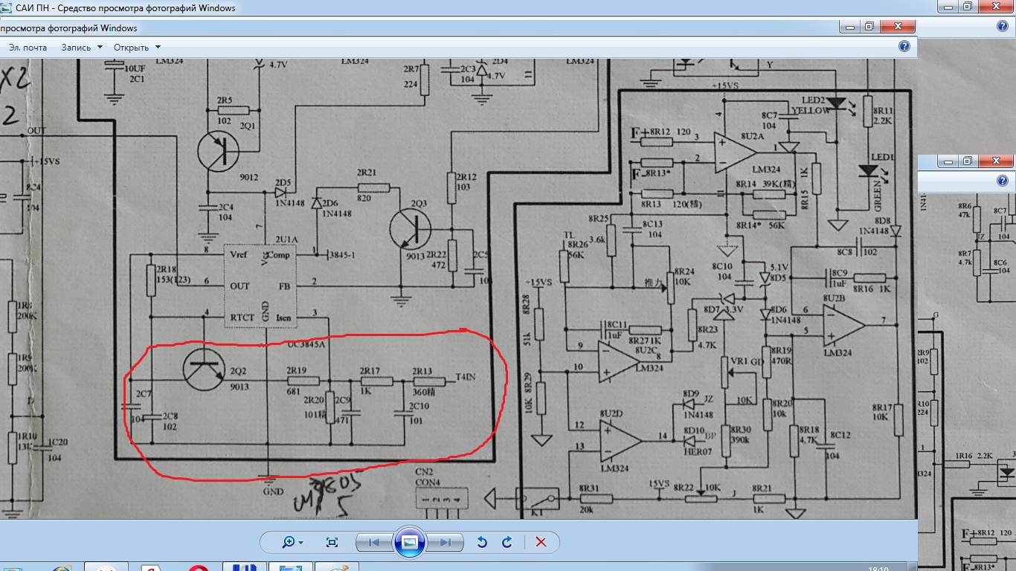Open Help icon in front viewer toolbar
The width and height of the screenshot is (1016, 571).
[x=904, y=46]
